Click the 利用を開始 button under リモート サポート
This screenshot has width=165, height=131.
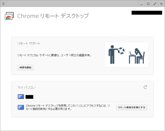pyautogui.click(x=25, y=67)
